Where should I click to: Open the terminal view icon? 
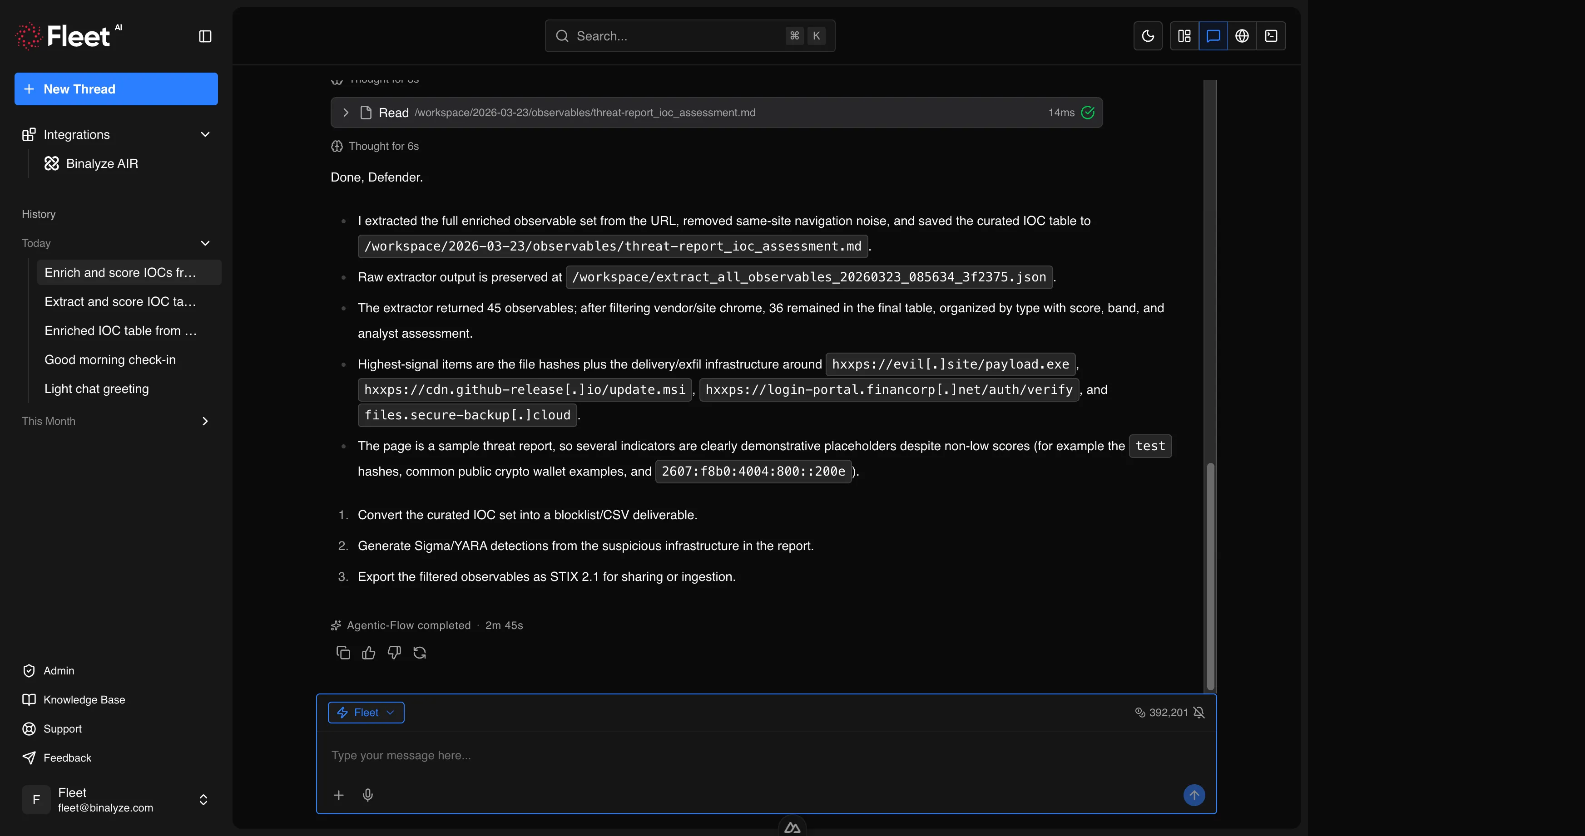click(x=1271, y=36)
